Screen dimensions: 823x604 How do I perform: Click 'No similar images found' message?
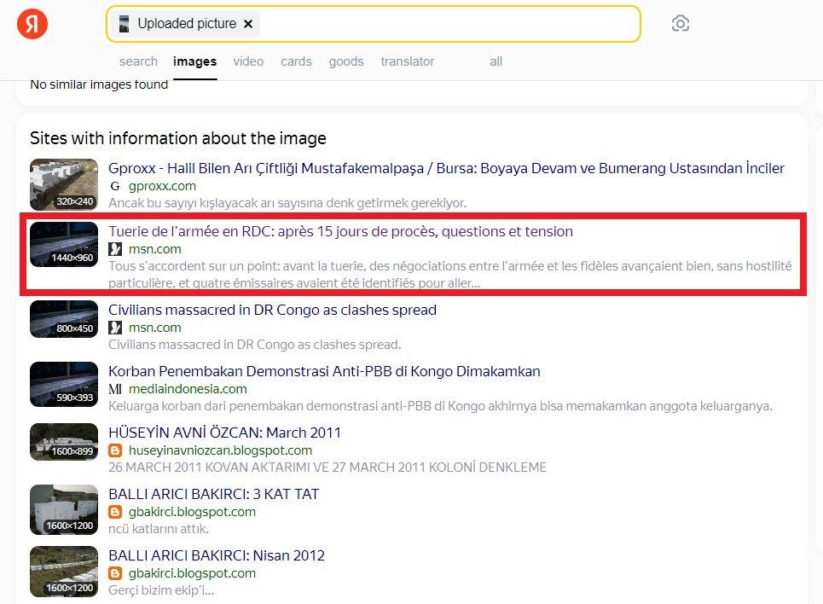(99, 84)
